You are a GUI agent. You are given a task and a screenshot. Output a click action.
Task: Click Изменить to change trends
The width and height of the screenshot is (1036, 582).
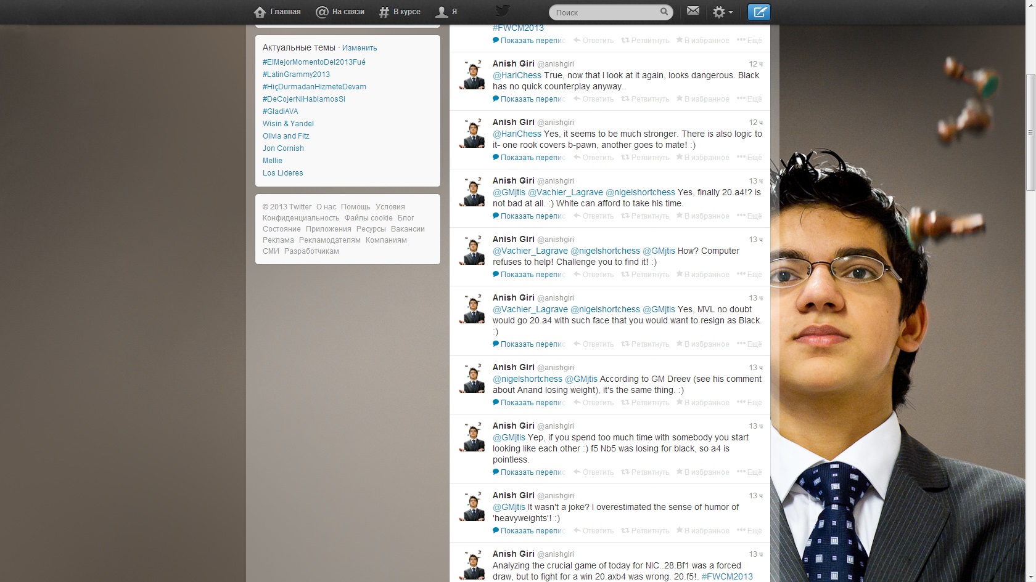pos(360,48)
